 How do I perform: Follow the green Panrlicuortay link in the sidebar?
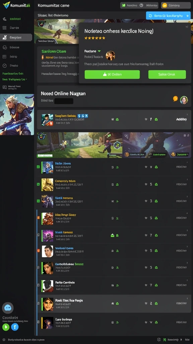click(13, 74)
